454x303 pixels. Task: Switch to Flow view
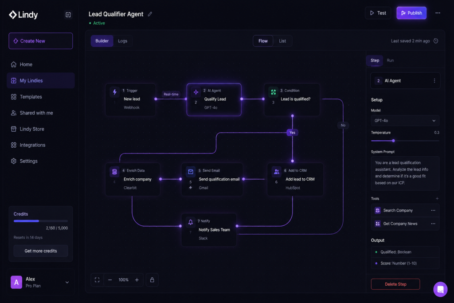tap(263, 41)
